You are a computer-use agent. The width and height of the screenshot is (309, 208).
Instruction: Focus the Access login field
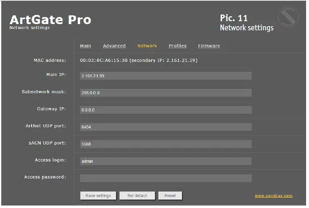tap(166, 161)
